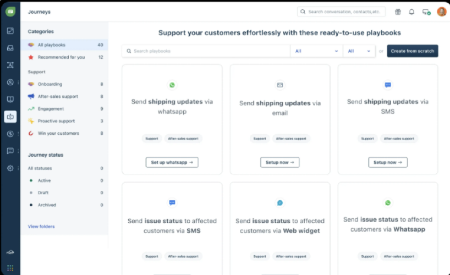Screen dimensions: 450x275
Task: Open the chat message icon in sidebar
Action: point(10,151)
